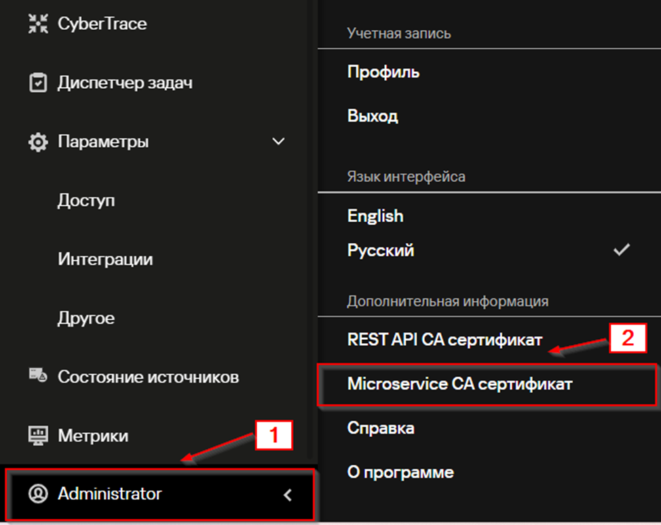Switch interface language to English
Image resolution: width=661 pixels, height=525 pixels.
coord(375,216)
